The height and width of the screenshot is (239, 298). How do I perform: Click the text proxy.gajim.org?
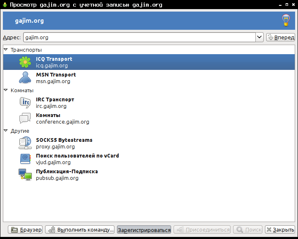[x=55, y=147]
